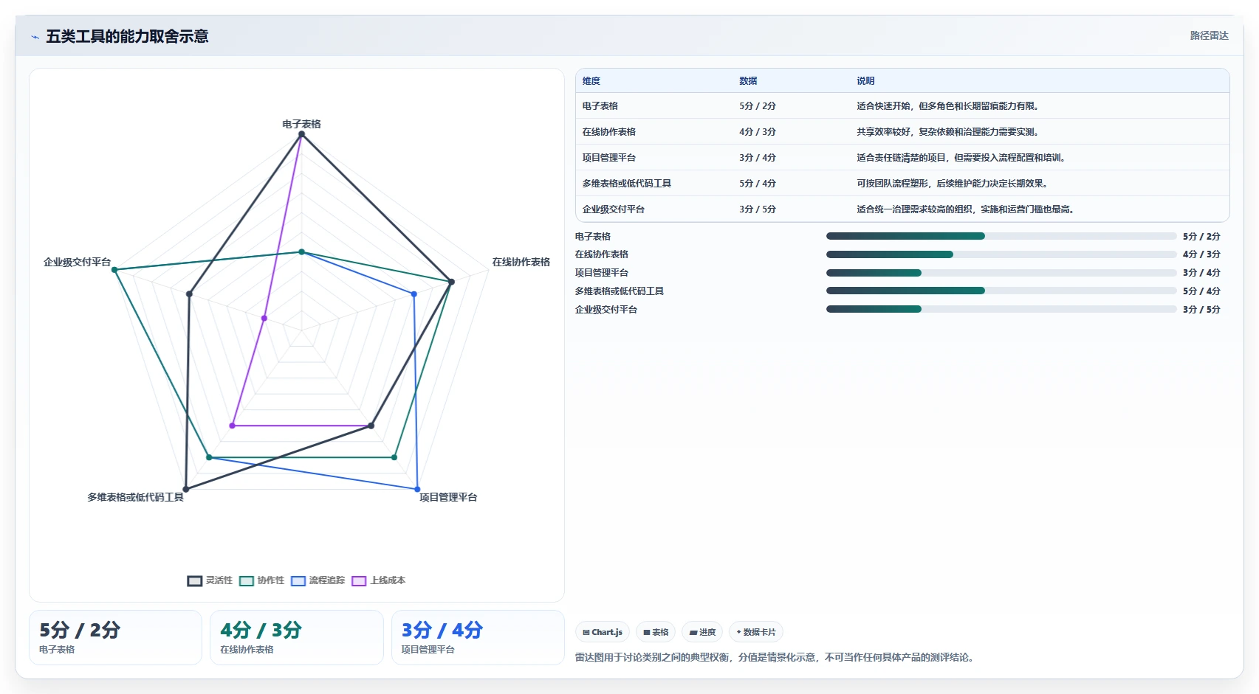Click the 企业级交付平台 progress bar
The image size is (1259, 694).
[x=1001, y=309]
